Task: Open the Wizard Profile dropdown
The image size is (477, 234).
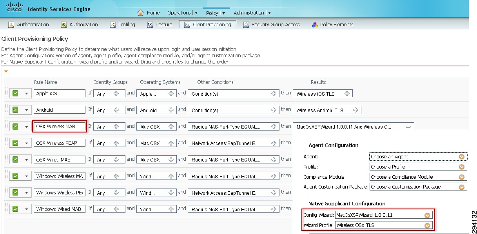Action: click(384, 225)
